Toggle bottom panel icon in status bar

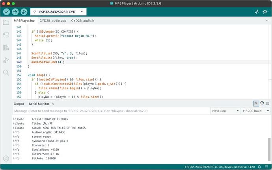click(x=266, y=167)
